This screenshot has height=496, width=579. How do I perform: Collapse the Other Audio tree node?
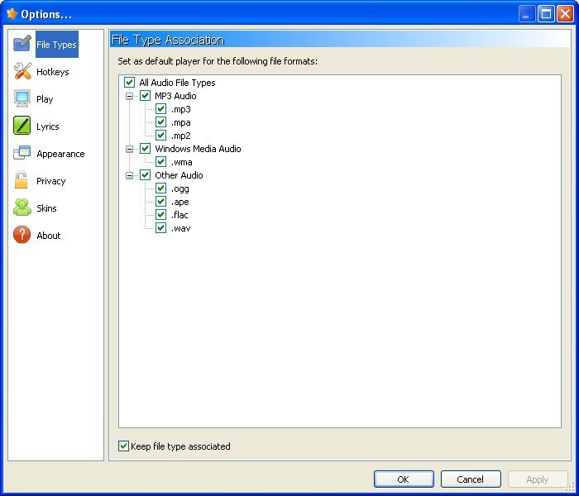click(129, 175)
